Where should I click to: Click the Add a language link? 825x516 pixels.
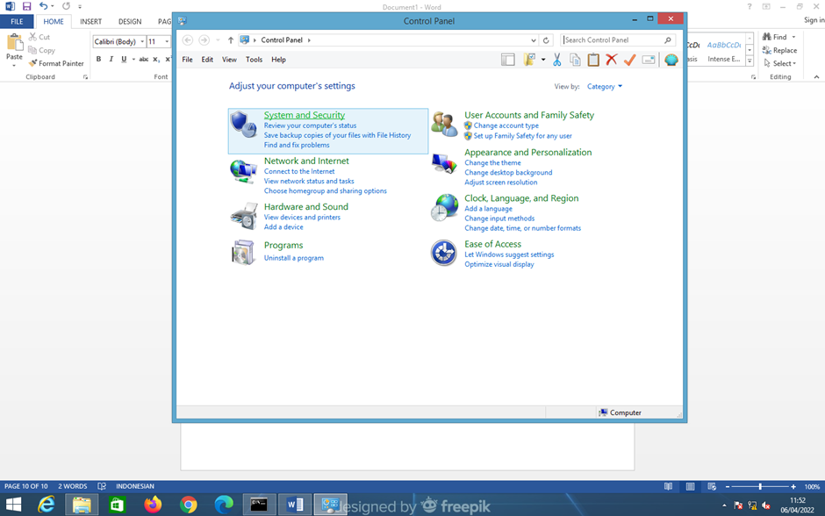pos(488,208)
